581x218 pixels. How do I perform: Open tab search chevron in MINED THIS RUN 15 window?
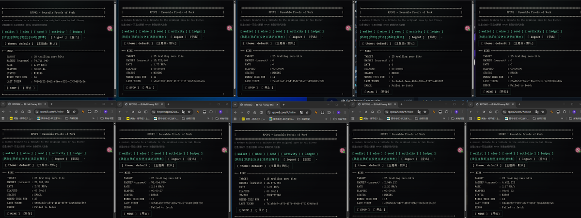[x=353, y=104]
